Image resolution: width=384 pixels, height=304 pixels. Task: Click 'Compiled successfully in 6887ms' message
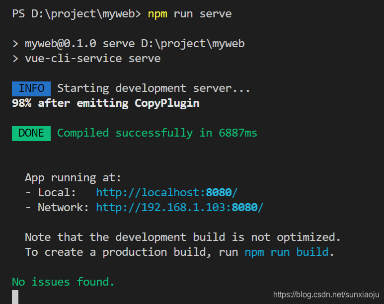[x=157, y=134]
